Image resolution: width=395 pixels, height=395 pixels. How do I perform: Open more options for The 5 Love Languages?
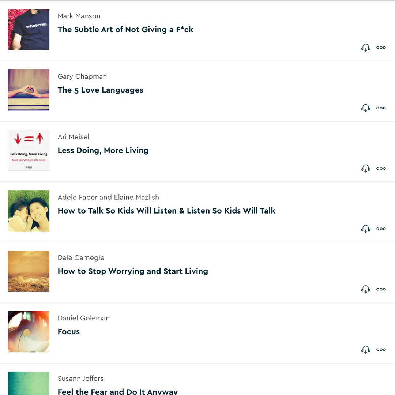coord(381,108)
